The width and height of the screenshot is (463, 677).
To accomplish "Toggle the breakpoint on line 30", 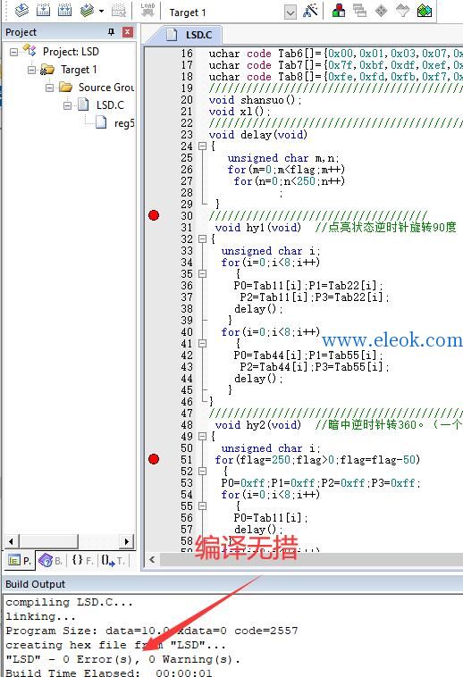I will click(x=154, y=215).
